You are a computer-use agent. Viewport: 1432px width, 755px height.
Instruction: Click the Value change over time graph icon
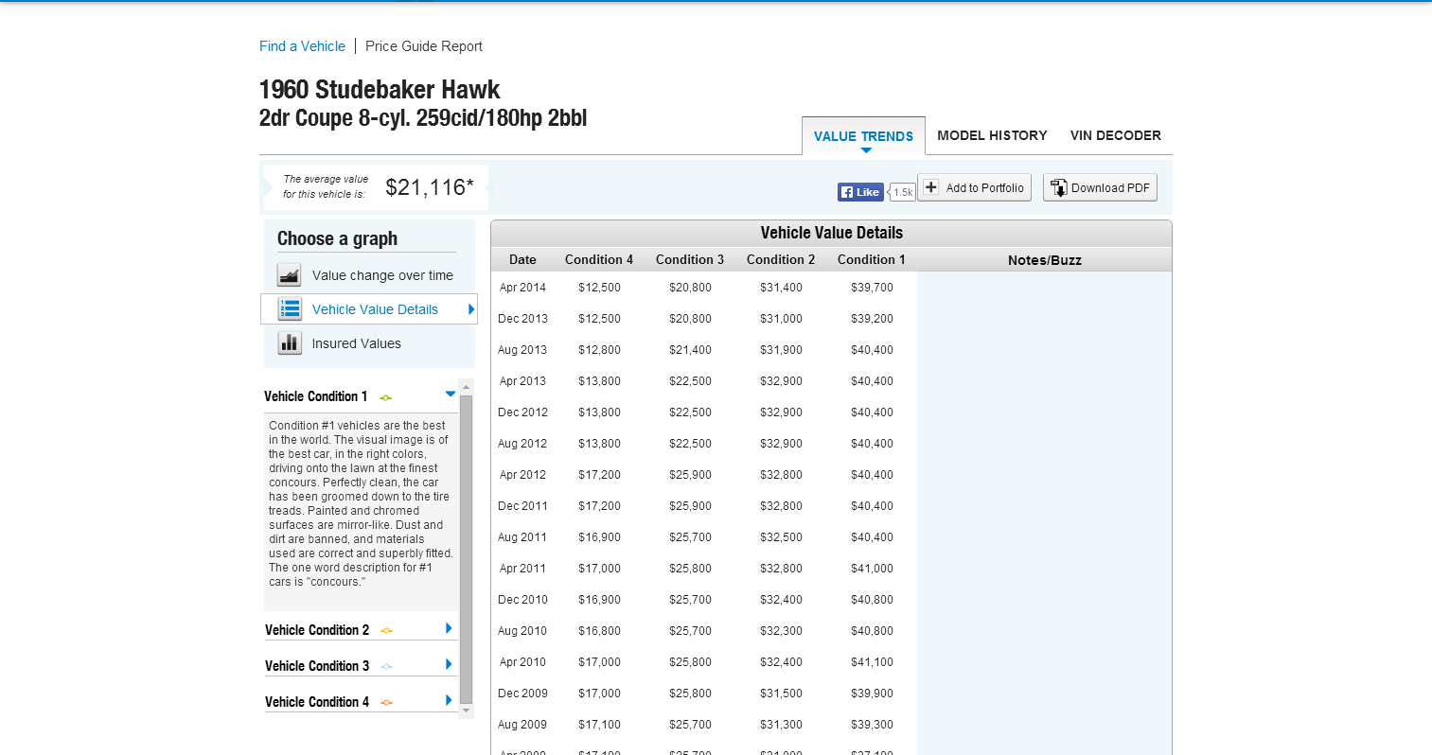(x=290, y=275)
